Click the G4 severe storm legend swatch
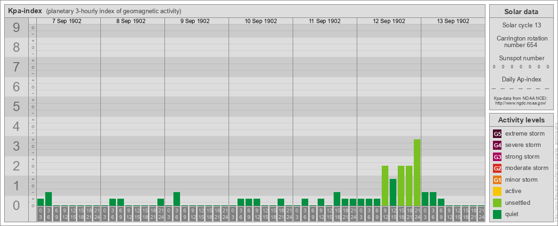This screenshot has width=558, height=226. coord(497,145)
